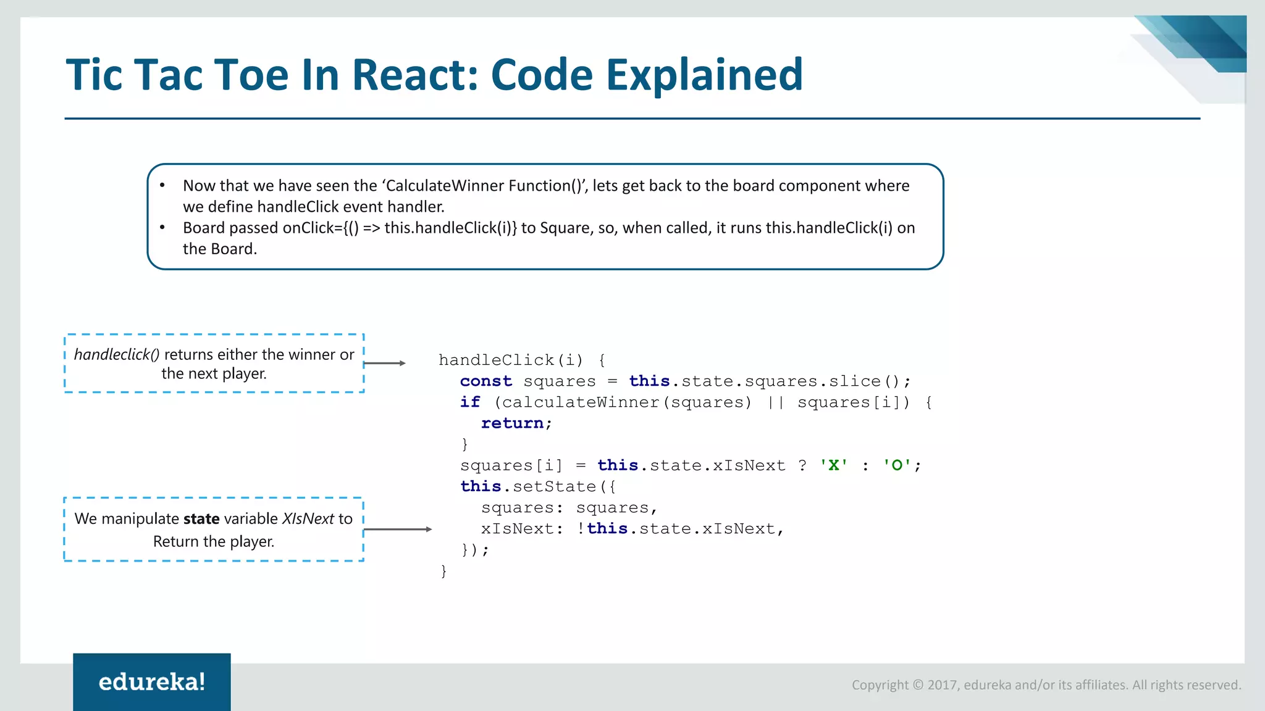This screenshot has width=1265, height=711.
Task: Click the edureka! logo
Action: click(151, 681)
